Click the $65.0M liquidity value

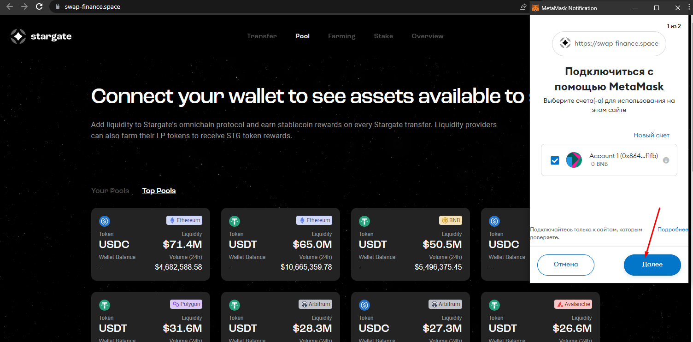[x=312, y=245]
